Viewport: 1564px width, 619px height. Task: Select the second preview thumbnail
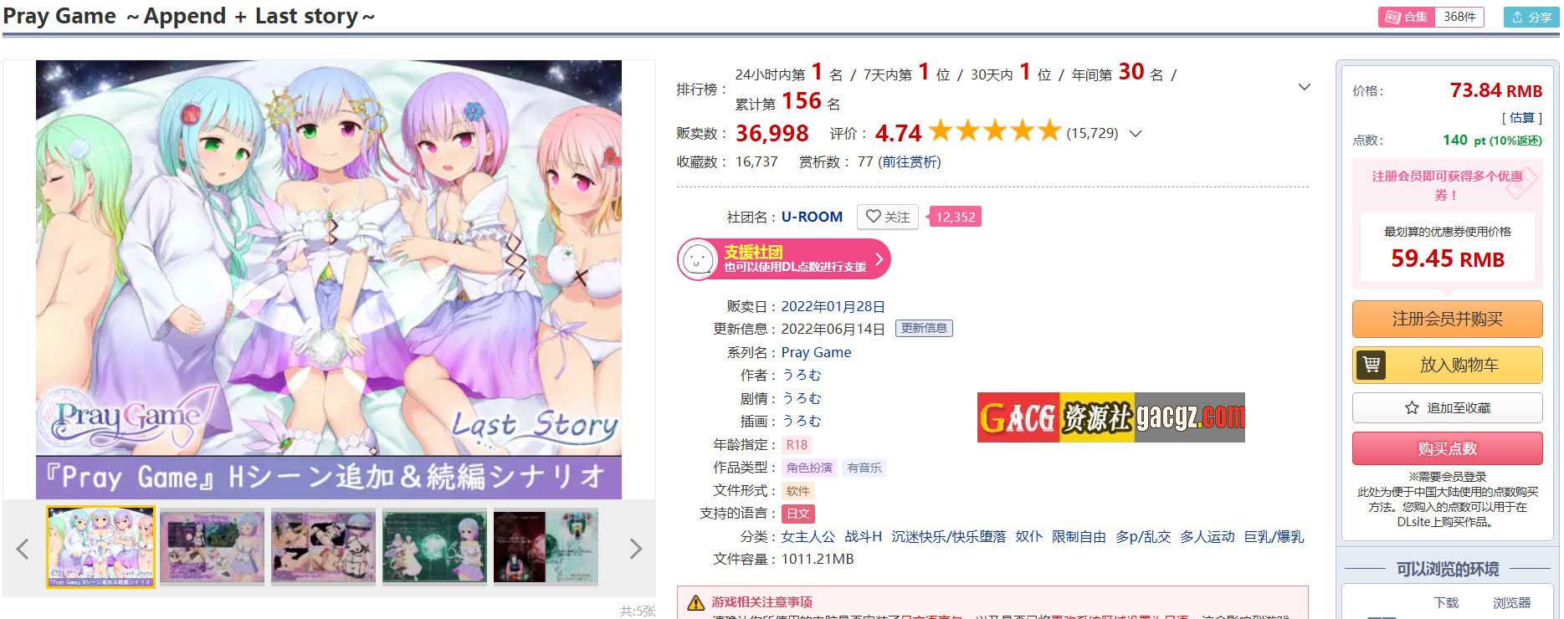tap(212, 547)
